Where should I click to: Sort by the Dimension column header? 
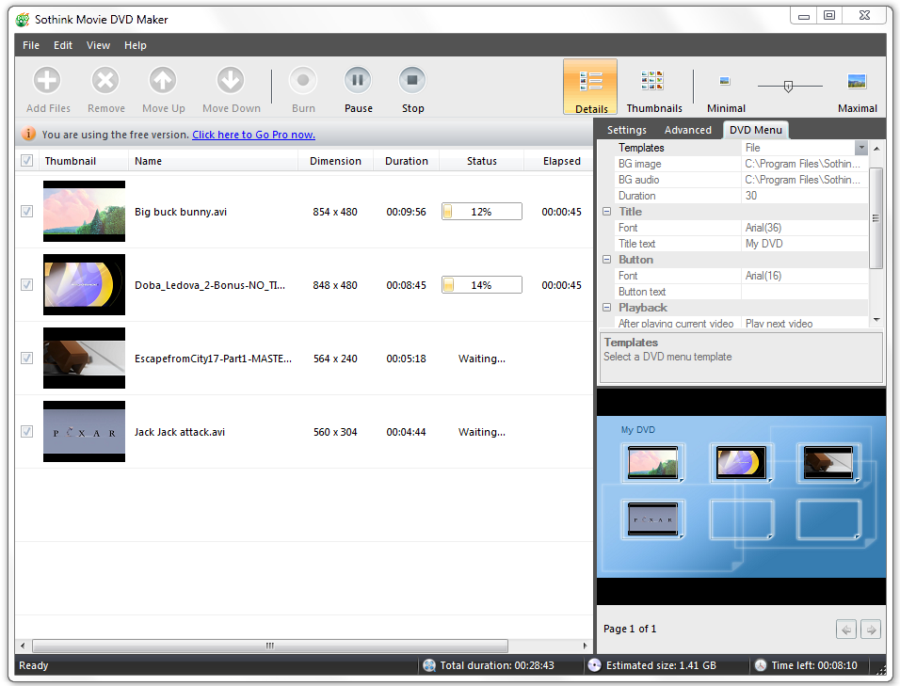[x=335, y=161]
